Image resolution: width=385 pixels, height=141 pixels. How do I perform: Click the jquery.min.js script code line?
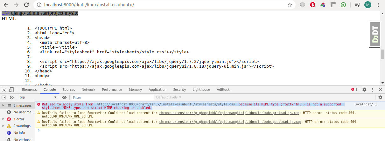point(149,61)
